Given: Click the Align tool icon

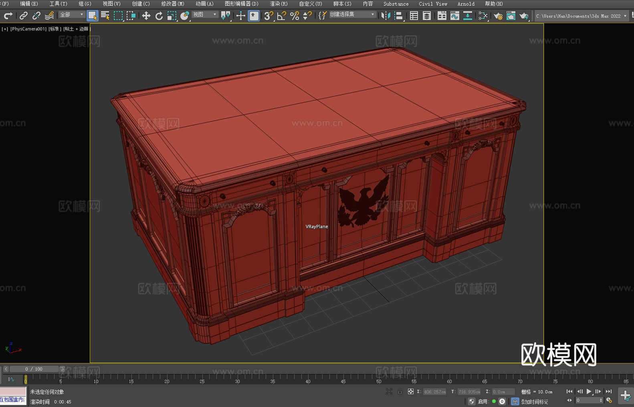Looking at the screenshot, I should point(399,16).
